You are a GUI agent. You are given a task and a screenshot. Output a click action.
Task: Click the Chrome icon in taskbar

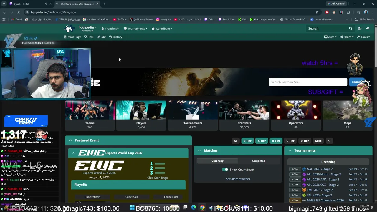(x=202, y=208)
